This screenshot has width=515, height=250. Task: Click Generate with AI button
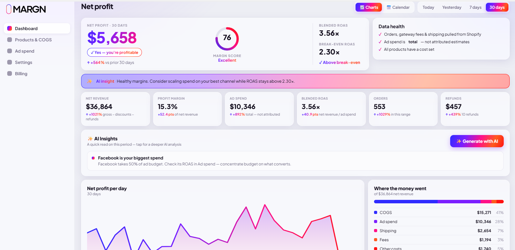pos(477,141)
